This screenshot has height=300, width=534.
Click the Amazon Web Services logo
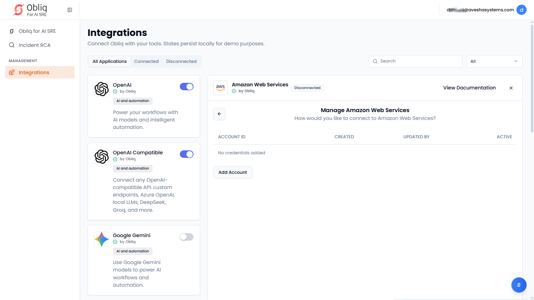(220, 88)
